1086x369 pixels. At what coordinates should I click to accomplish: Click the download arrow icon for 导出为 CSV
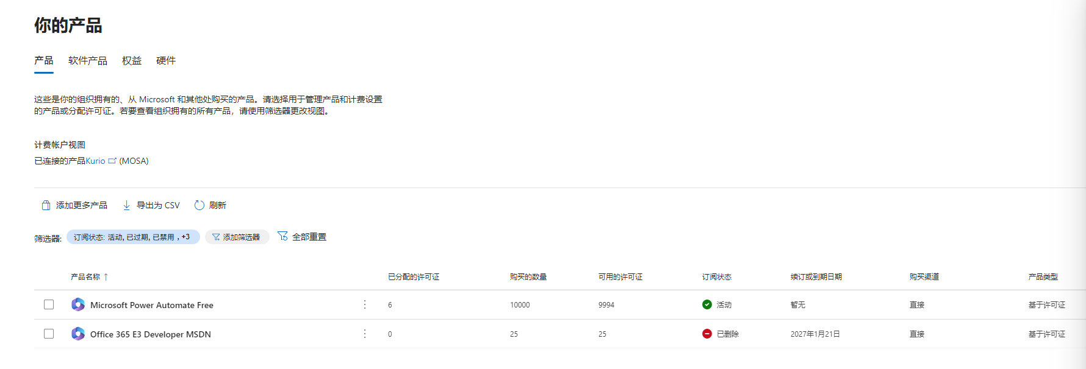[x=126, y=205]
